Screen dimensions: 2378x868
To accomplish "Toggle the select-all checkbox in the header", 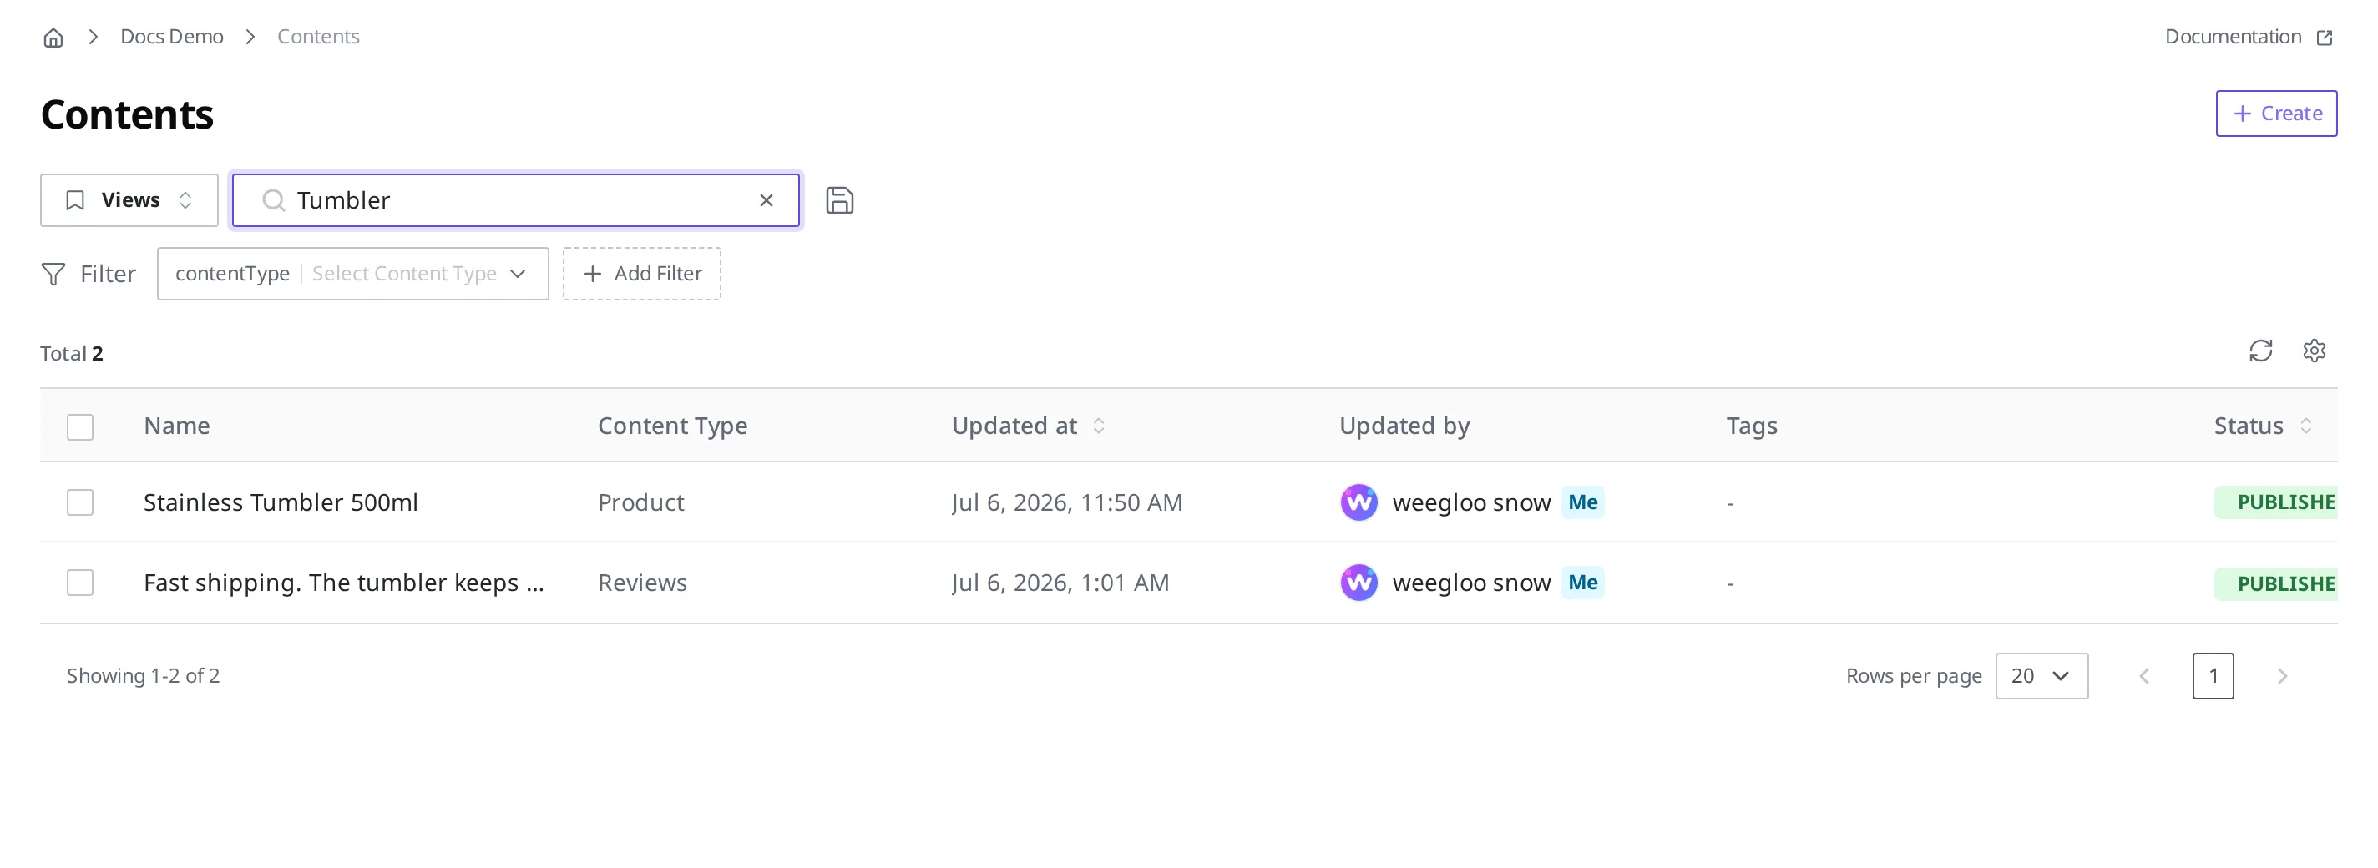I will click(80, 427).
